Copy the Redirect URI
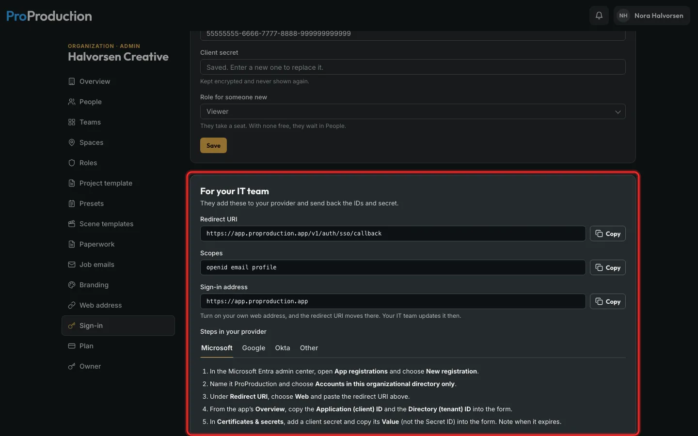 coord(608,234)
